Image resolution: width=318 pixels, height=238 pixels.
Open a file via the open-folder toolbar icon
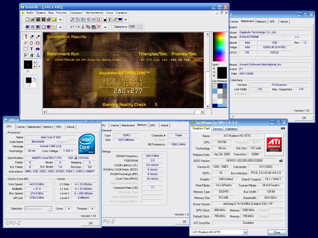pyautogui.click(x=33, y=19)
